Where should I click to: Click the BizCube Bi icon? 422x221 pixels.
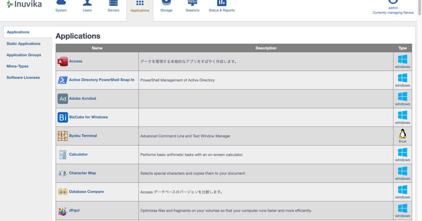tap(63, 118)
